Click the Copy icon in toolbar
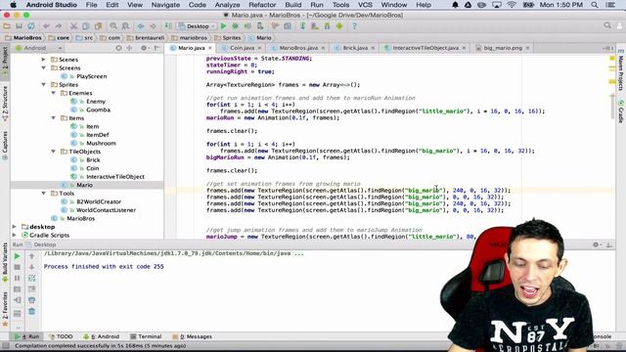 click(x=86, y=26)
